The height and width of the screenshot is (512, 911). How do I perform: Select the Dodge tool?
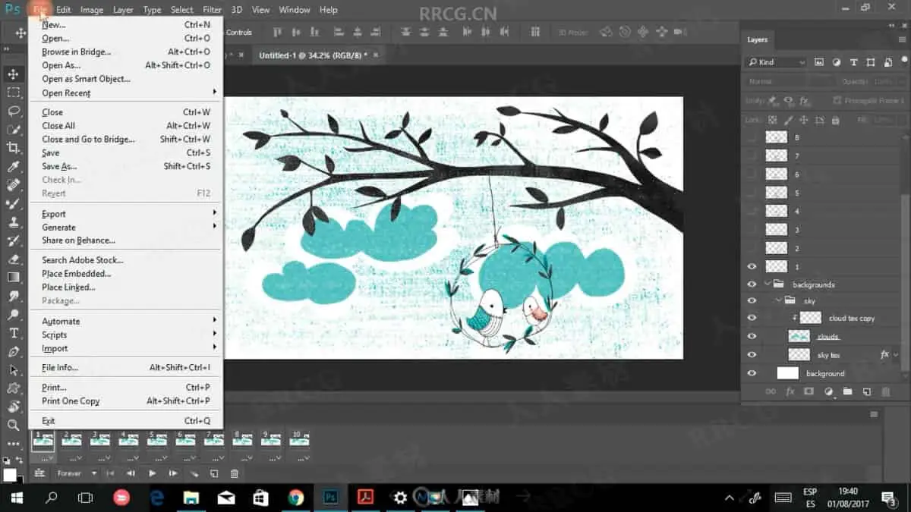coord(13,315)
